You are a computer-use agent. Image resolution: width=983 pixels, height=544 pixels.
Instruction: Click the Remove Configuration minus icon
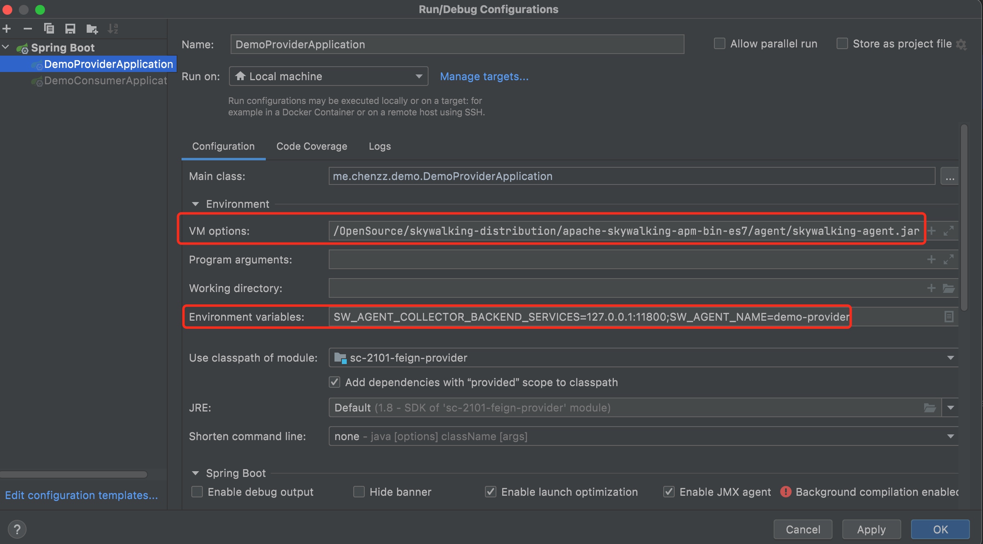(28, 29)
